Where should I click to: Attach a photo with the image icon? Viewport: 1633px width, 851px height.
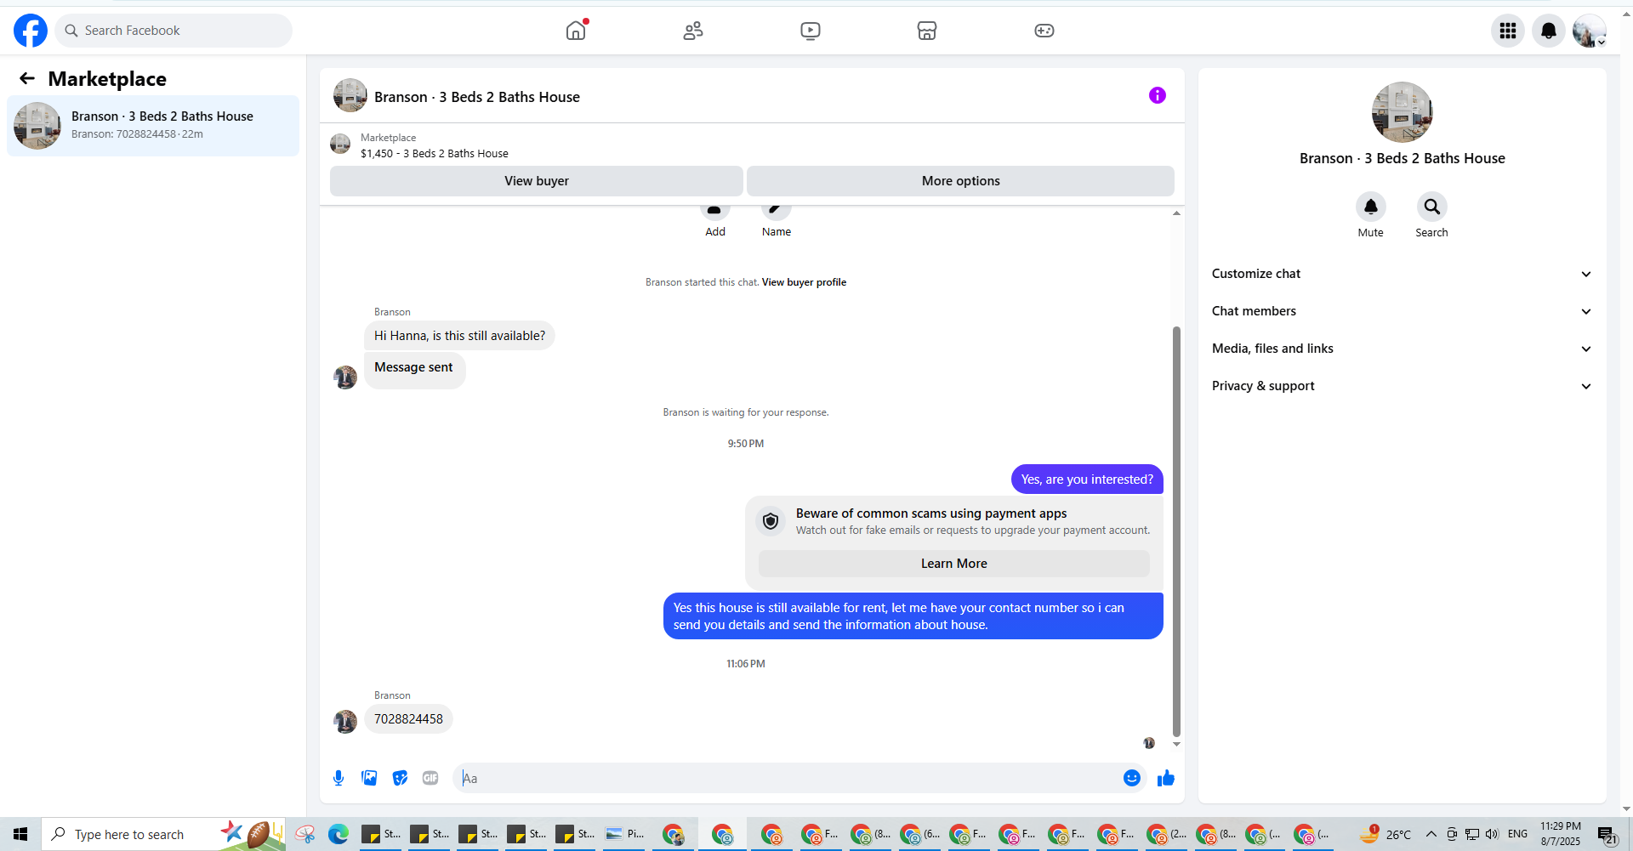point(369,778)
